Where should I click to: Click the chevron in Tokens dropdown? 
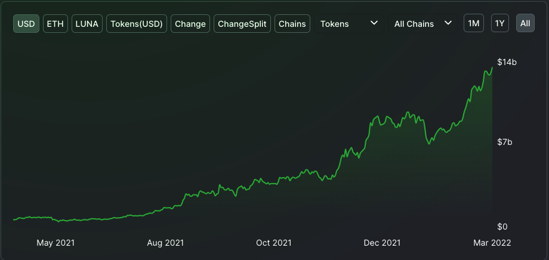(374, 23)
